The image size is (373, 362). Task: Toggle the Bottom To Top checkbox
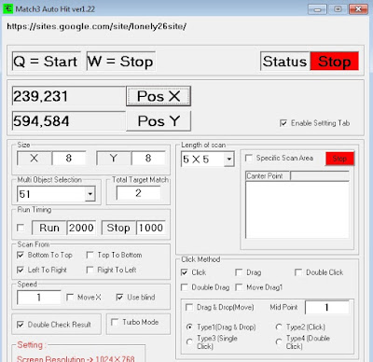tap(21, 256)
